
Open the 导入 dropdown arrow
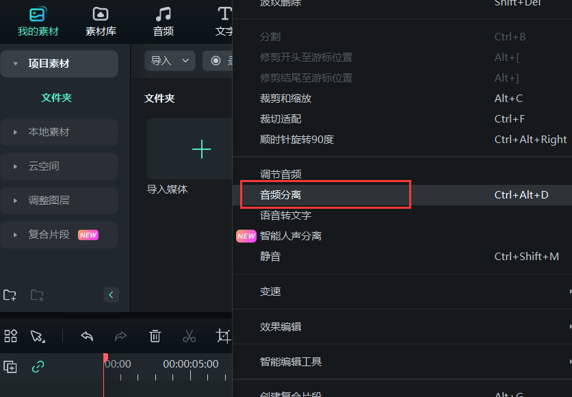pyautogui.click(x=185, y=60)
